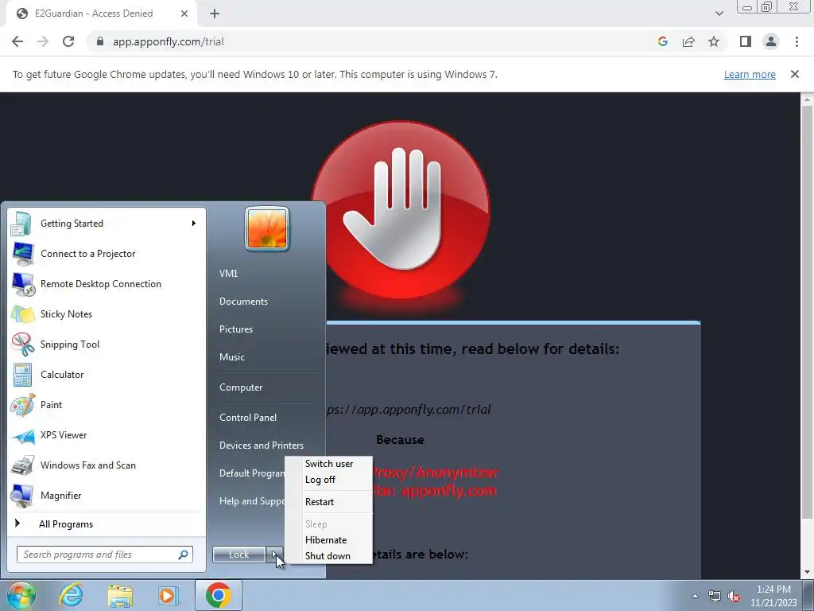Click the user account picture
This screenshot has height=611, width=814.
pyautogui.click(x=267, y=228)
